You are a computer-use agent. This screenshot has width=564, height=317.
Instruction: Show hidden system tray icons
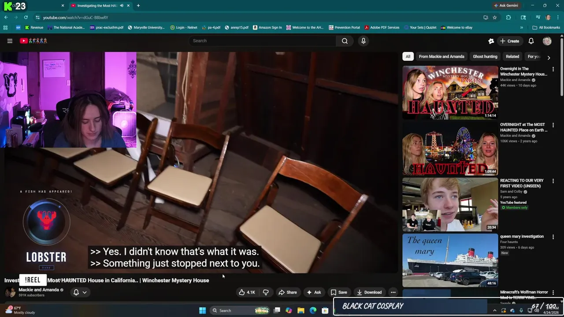tap(494, 310)
